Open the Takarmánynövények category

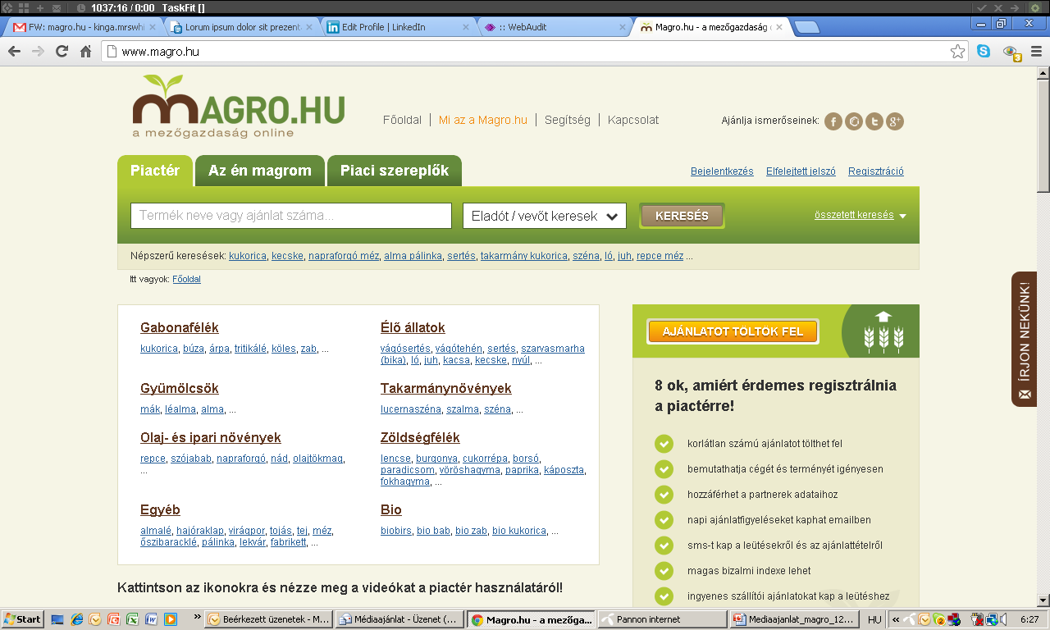click(x=446, y=388)
